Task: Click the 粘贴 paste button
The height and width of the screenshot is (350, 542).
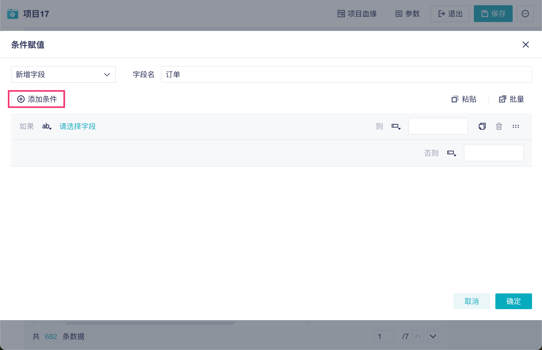Action: pyautogui.click(x=464, y=99)
